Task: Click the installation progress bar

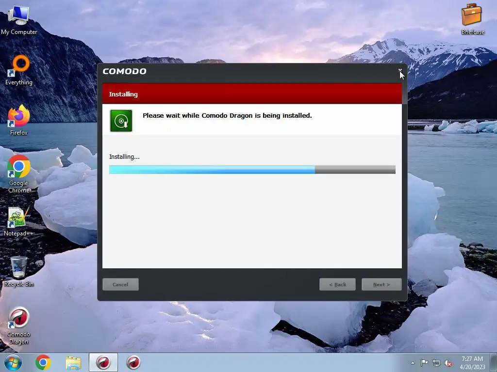Action: [252, 170]
